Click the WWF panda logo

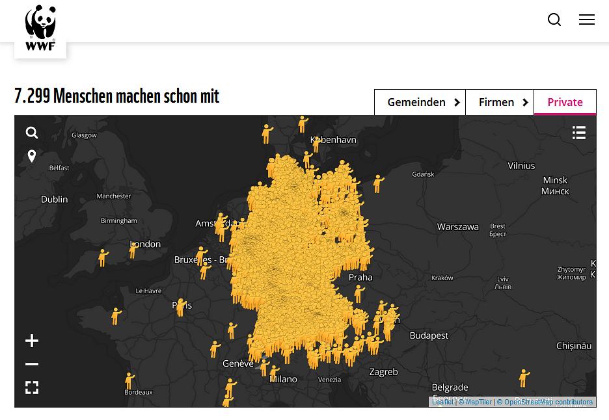click(40, 27)
